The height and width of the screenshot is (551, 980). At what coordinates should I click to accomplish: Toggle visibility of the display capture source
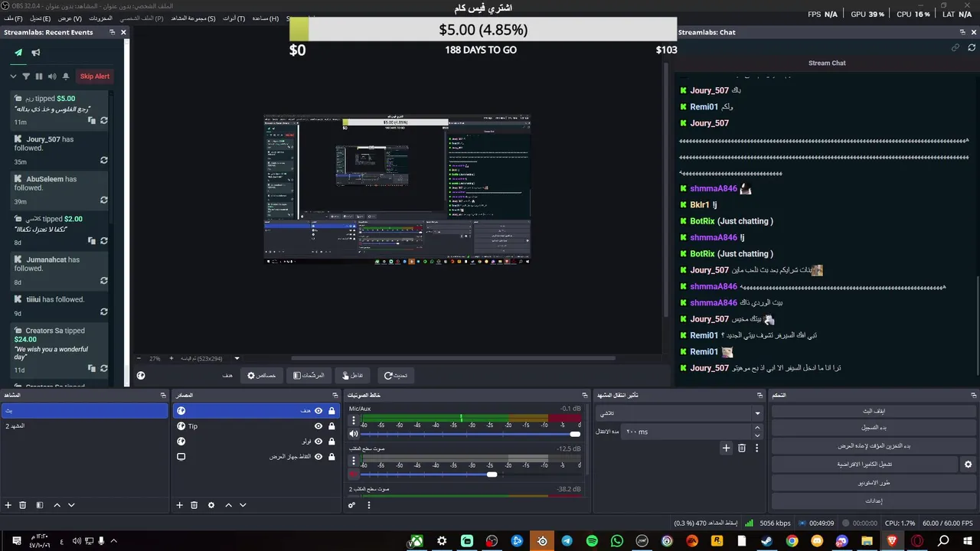point(318,457)
